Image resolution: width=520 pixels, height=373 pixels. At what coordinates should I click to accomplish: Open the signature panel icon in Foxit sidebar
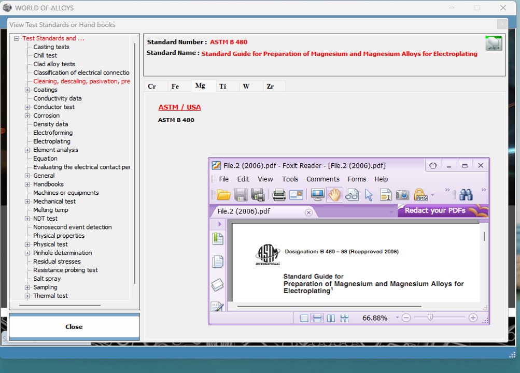tap(218, 306)
